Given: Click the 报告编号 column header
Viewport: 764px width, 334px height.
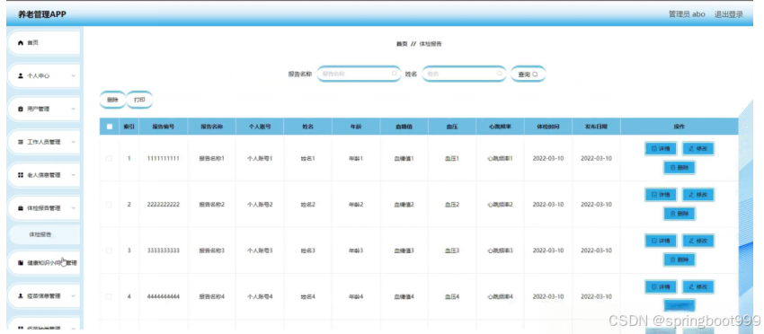Looking at the screenshot, I should point(164,127).
